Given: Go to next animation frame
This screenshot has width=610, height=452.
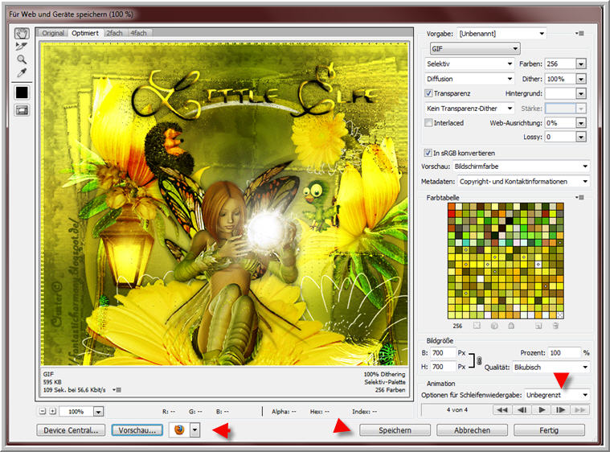Looking at the screenshot, I should (x=561, y=409).
